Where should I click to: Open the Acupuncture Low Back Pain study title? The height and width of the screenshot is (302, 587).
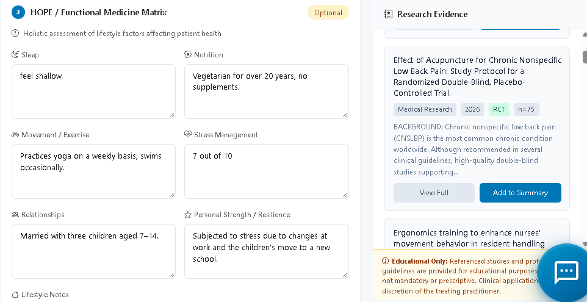tap(477, 76)
